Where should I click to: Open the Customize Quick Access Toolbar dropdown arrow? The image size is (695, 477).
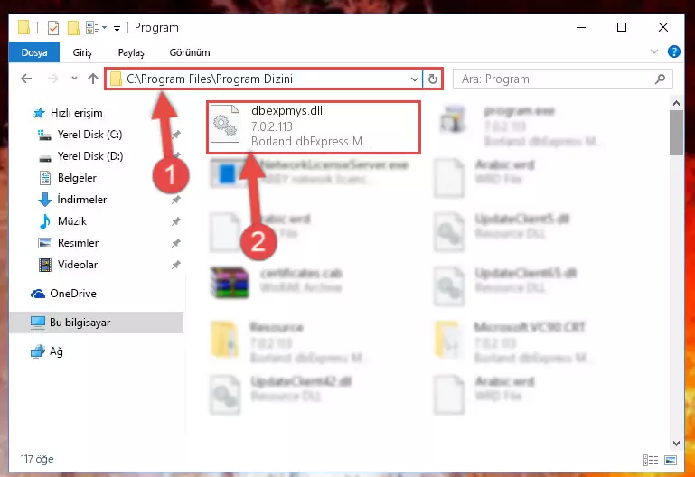(117, 29)
